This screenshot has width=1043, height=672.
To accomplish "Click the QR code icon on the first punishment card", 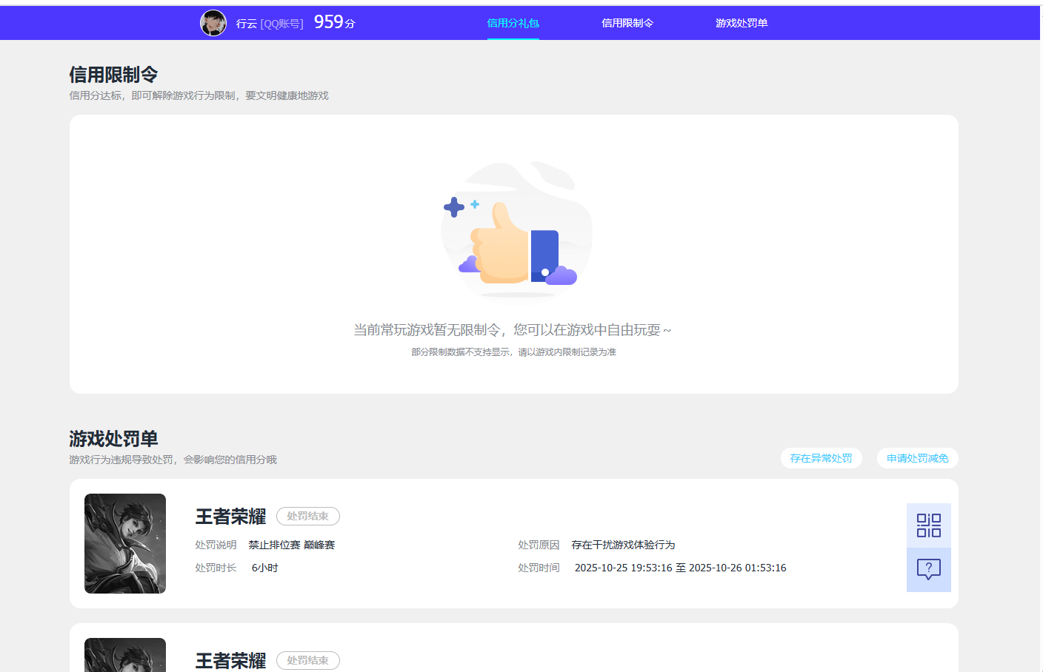I will (928, 524).
